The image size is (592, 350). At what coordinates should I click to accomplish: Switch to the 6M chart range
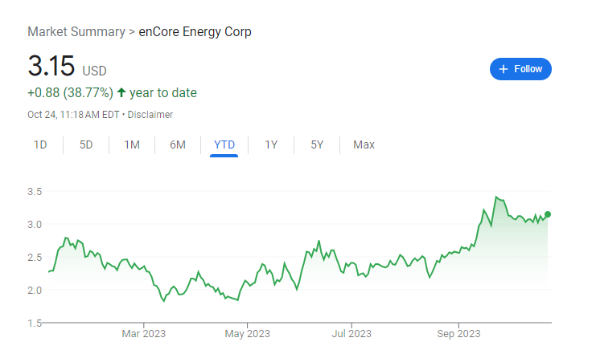coord(178,144)
